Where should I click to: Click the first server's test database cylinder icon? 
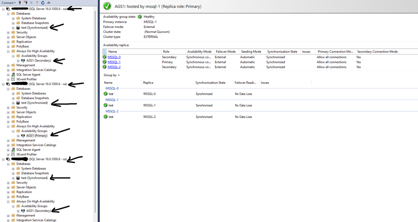point(18,28)
